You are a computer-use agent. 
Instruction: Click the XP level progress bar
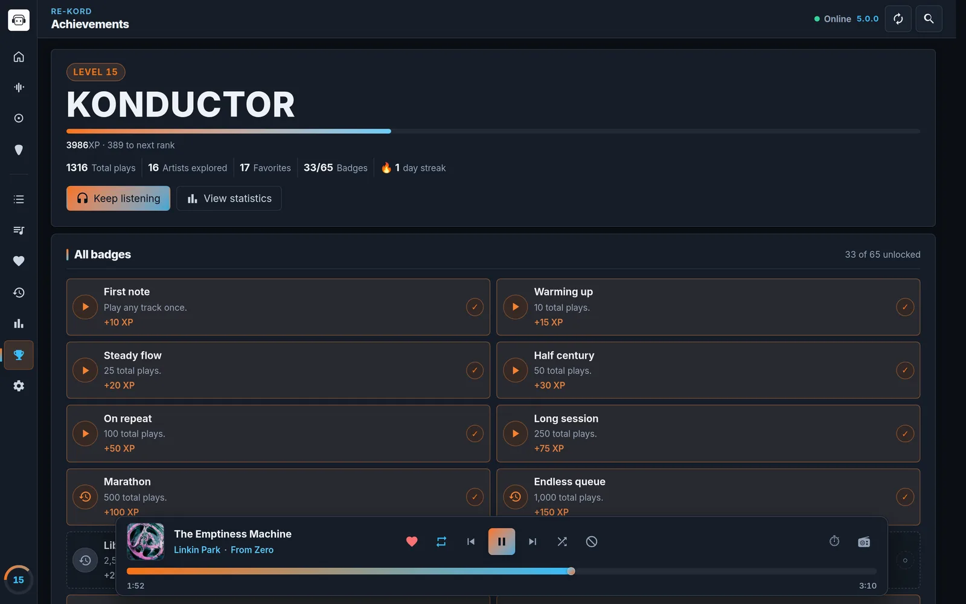pos(493,131)
